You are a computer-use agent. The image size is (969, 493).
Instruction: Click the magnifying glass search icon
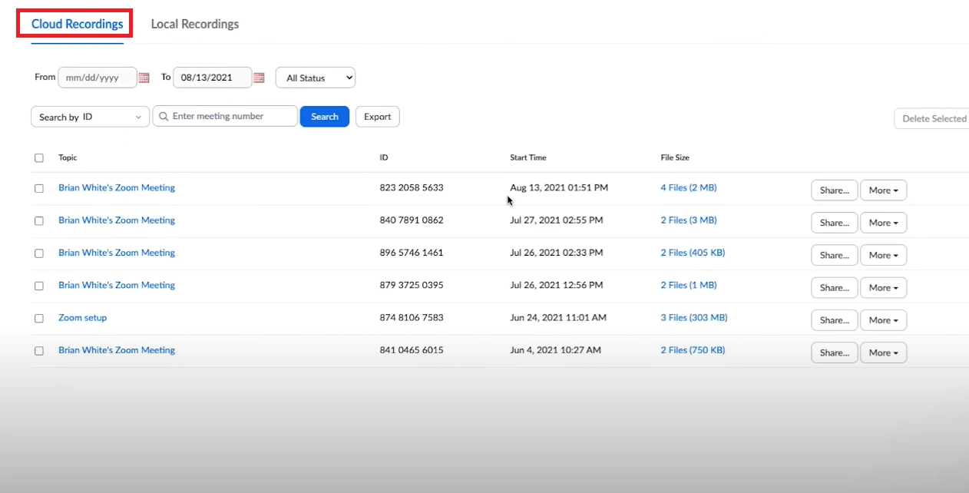click(x=163, y=116)
